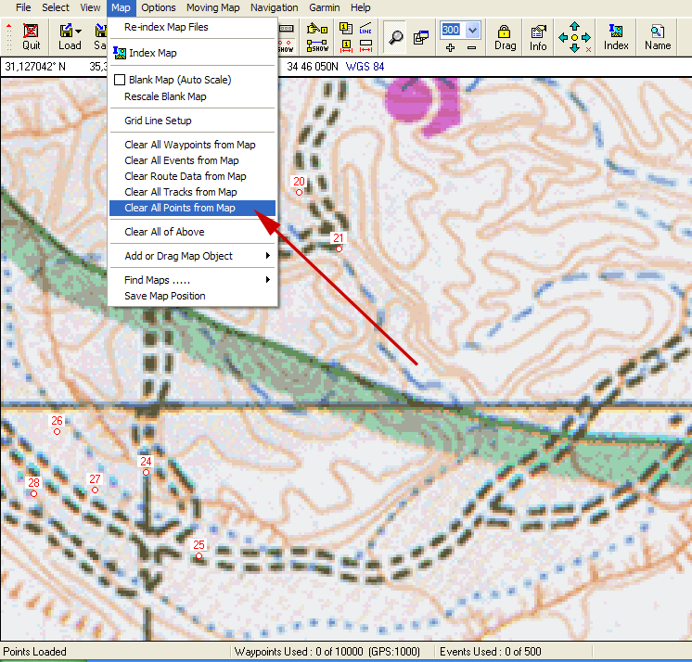
Task: Click map point 28
Action: coord(34,493)
